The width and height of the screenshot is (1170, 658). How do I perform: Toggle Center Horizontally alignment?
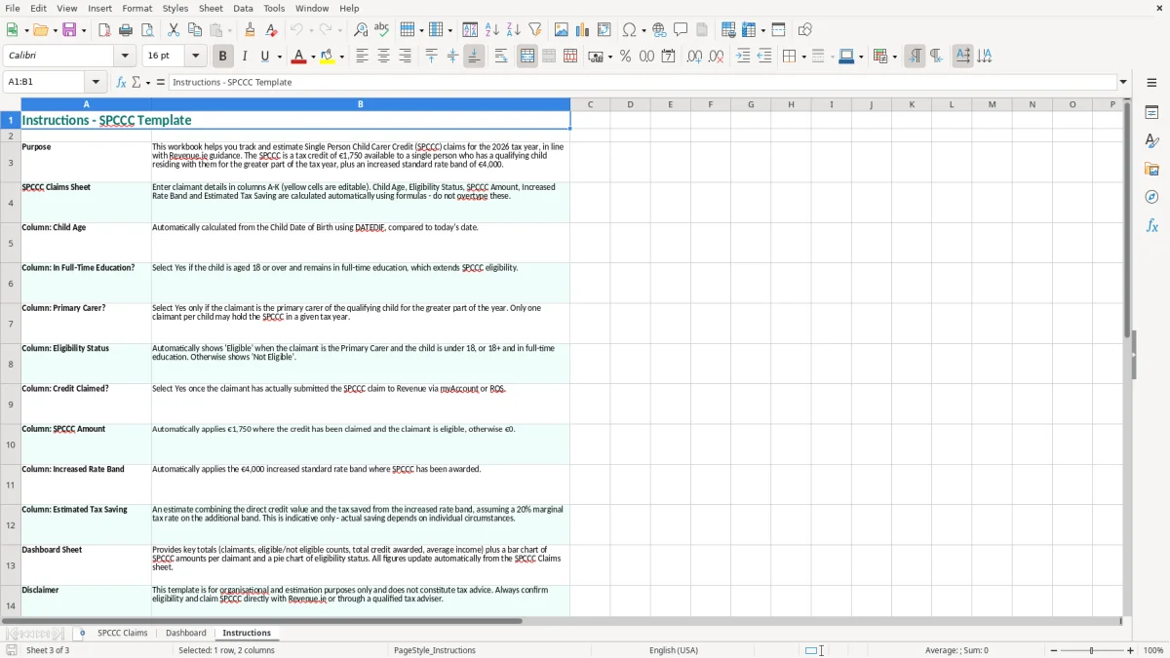tap(383, 57)
